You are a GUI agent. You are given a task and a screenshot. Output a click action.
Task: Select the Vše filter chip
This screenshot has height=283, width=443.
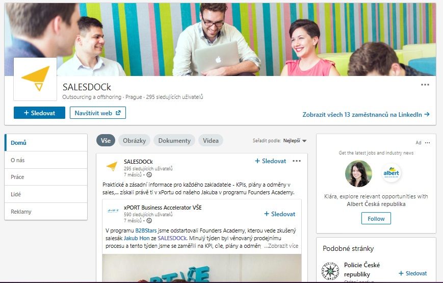coord(106,141)
